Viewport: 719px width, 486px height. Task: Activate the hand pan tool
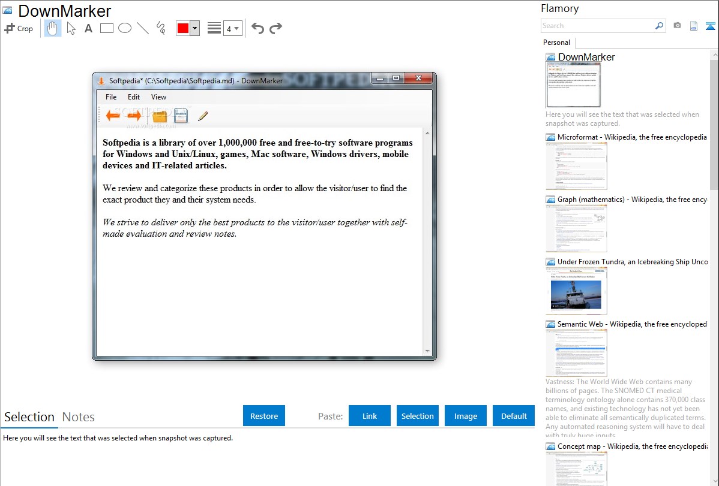click(x=52, y=28)
